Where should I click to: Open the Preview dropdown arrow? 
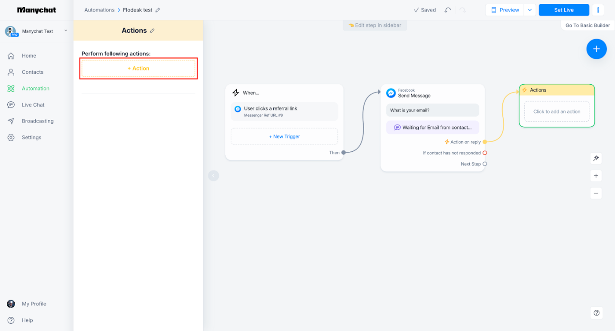[x=529, y=10]
